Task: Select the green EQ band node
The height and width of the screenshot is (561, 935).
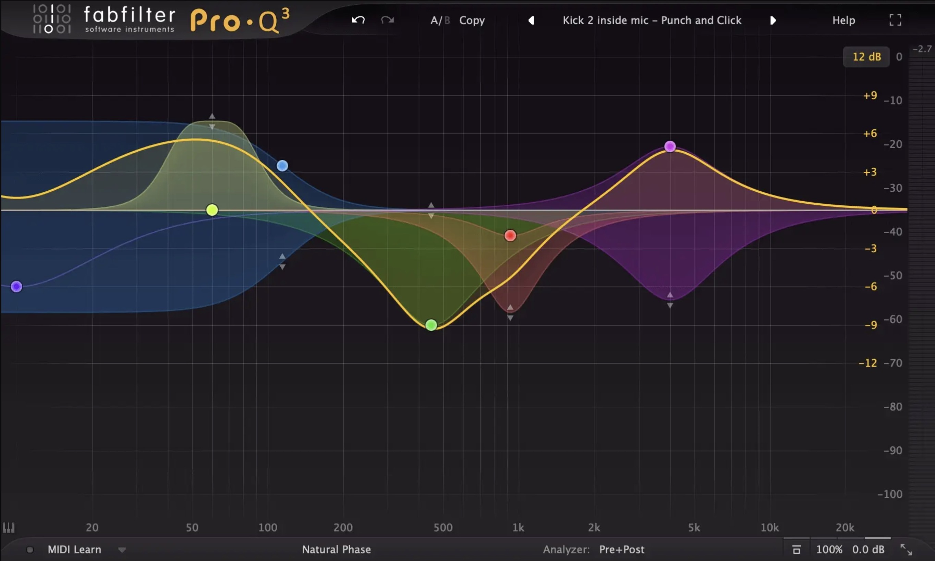Action: [431, 325]
